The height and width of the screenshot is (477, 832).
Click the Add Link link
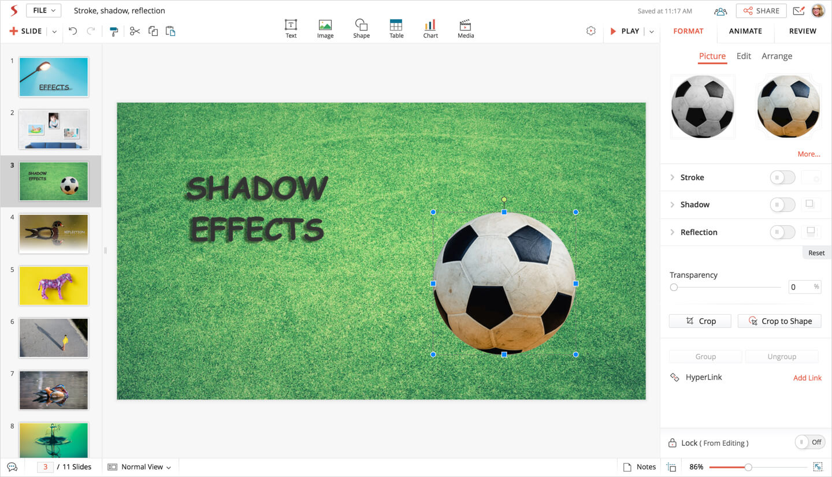(807, 378)
